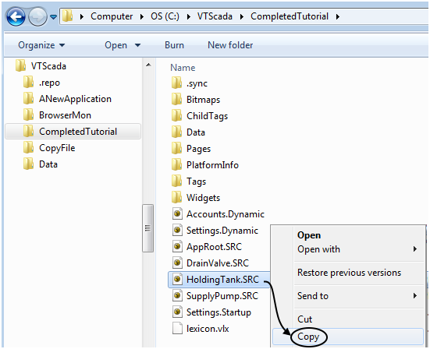Select the HoldingTank.SRC file name
This screenshot has width=430, height=349.
pyautogui.click(x=222, y=280)
